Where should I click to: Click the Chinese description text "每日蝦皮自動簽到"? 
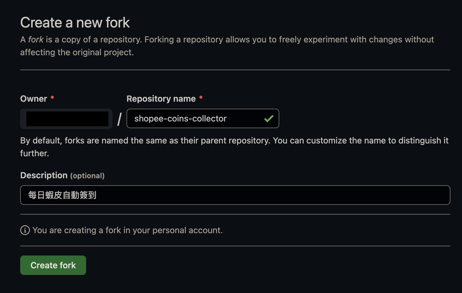click(62, 195)
